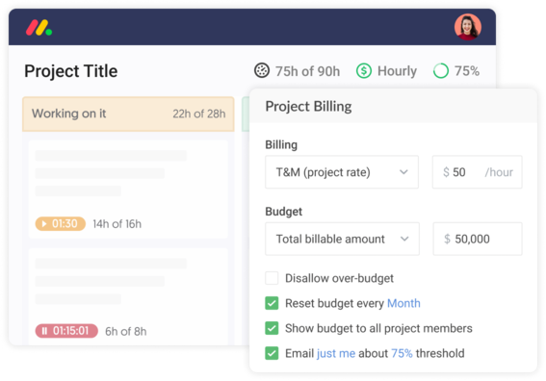Open the user profile avatar

(x=468, y=27)
